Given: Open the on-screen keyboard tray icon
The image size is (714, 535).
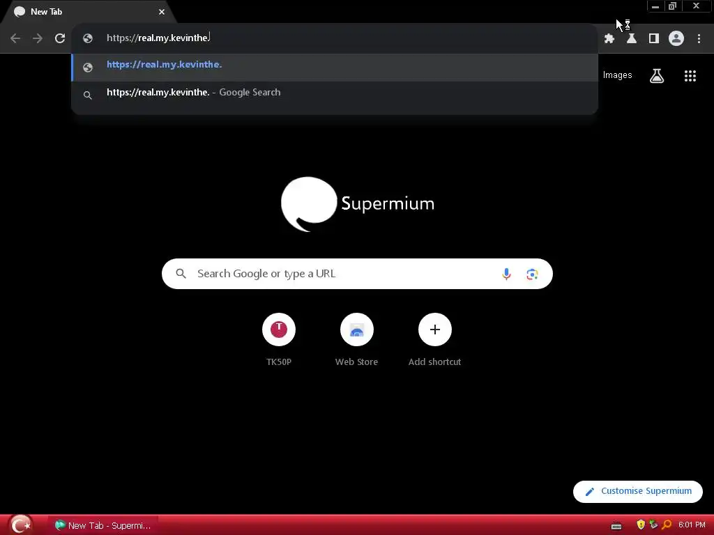Looking at the screenshot, I should pos(616,525).
